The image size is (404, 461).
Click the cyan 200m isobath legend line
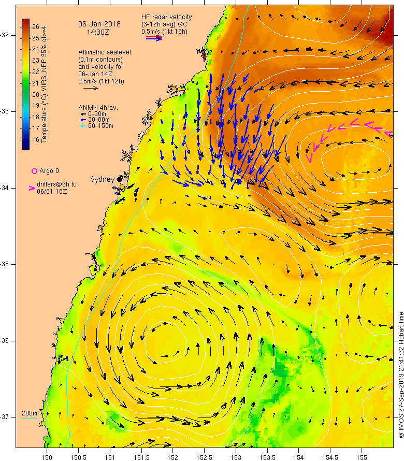pyautogui.click(x=30, y=418)
